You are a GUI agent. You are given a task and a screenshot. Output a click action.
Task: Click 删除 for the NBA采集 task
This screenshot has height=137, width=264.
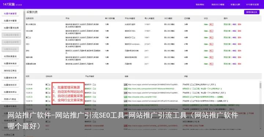pyautogui.click(x=239, y=31)
